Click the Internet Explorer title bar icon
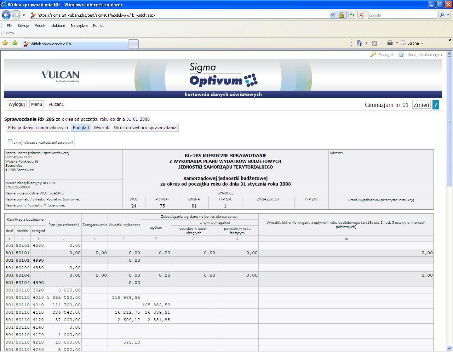Screen dimensions: 453x352 pyautogui.click(x=4, y=5)
